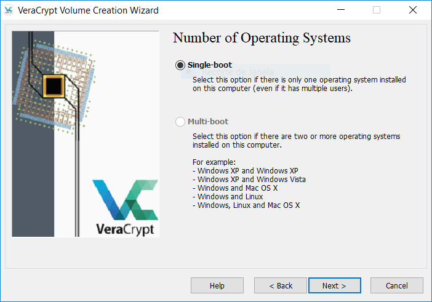Cancel the volume creation wizard
The height and width of the screenshot is (302, 432).
click(x=397, y=285)
